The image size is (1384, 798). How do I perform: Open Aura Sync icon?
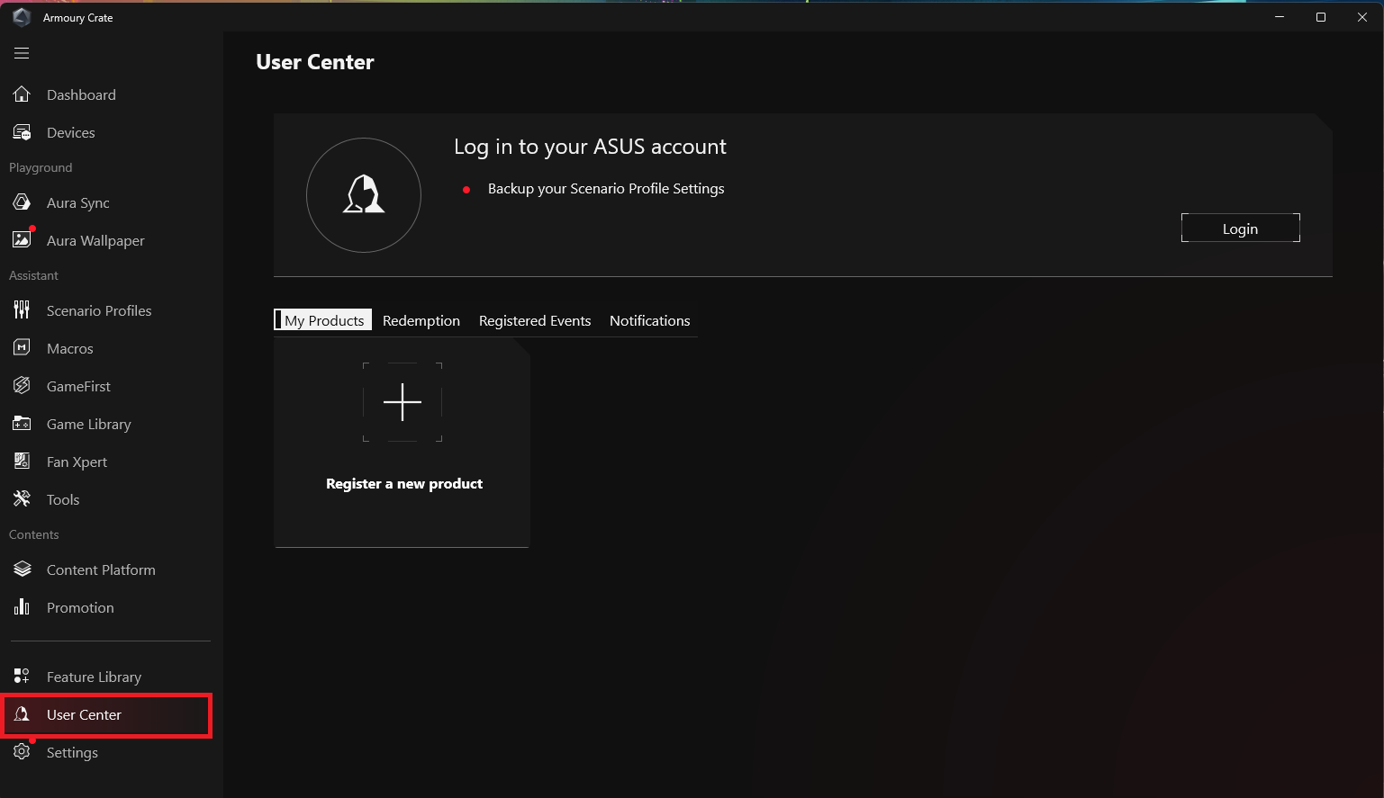[x=22, y=202]
